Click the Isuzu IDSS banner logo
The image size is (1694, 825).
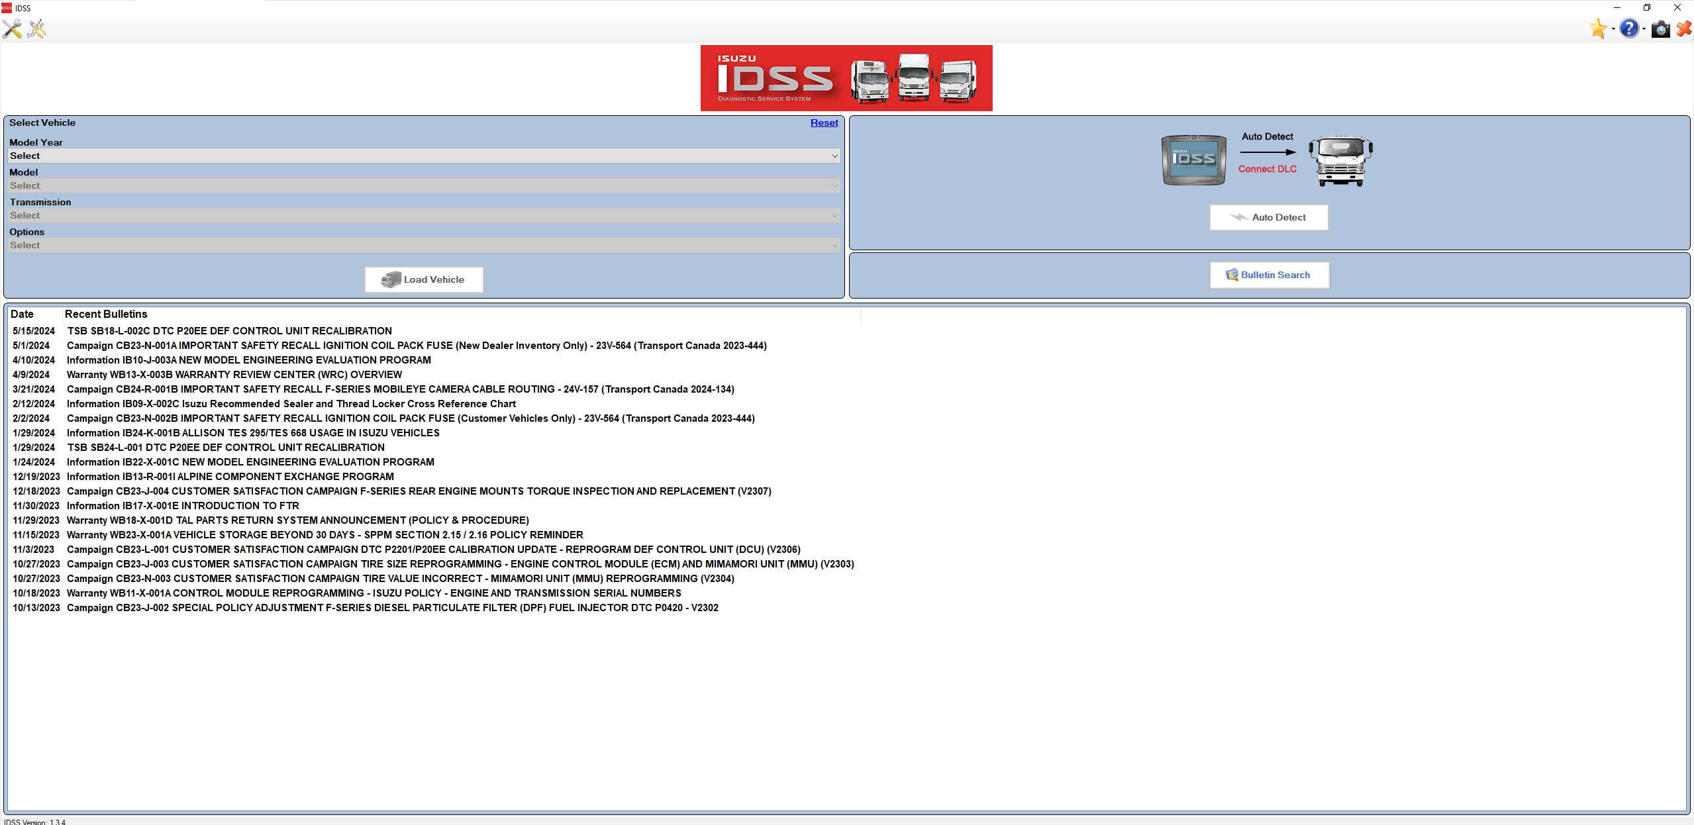[x=846, y=78]
